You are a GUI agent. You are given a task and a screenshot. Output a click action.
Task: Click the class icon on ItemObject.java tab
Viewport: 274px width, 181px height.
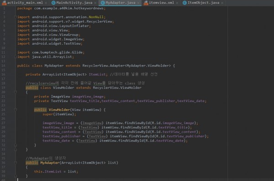point(184,3)
